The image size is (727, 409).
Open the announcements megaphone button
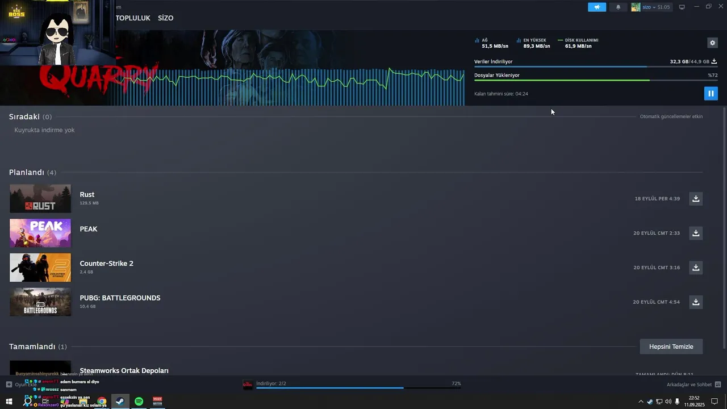pos(597,7)
